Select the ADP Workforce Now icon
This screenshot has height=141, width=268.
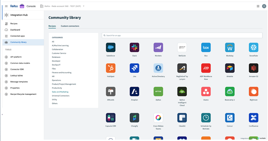point(206,68)
